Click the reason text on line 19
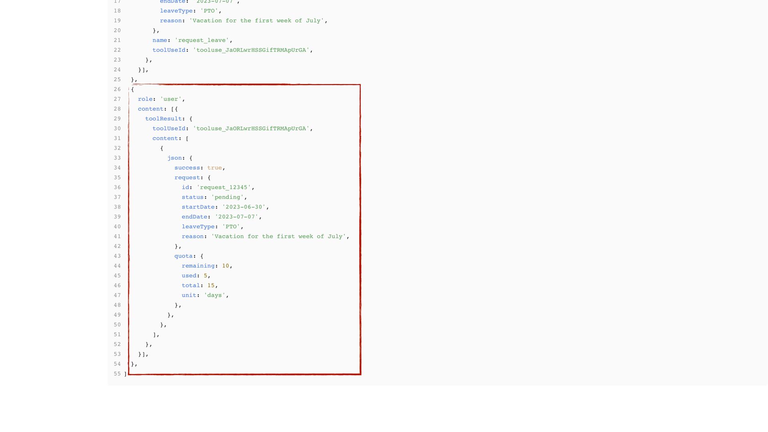 click(x=256, y=20)
